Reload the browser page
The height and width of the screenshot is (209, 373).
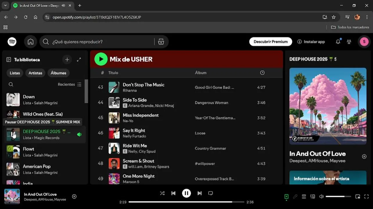26,17
